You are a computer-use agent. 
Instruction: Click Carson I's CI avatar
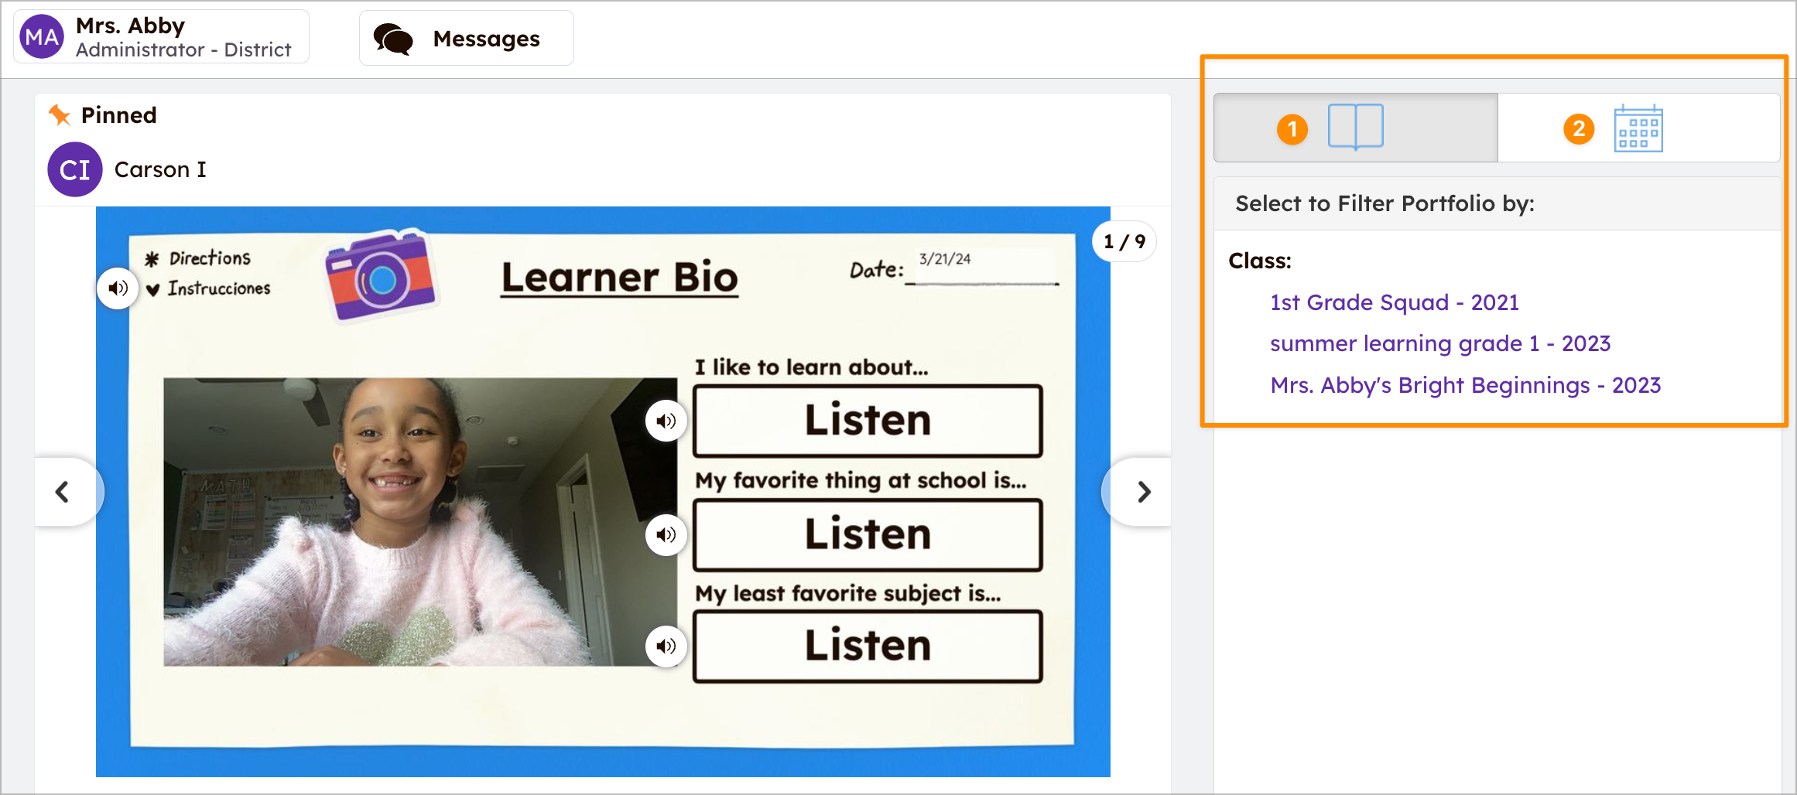click(75, 169)
